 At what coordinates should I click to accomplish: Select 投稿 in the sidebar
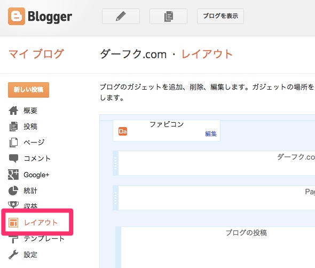[30, 127]
